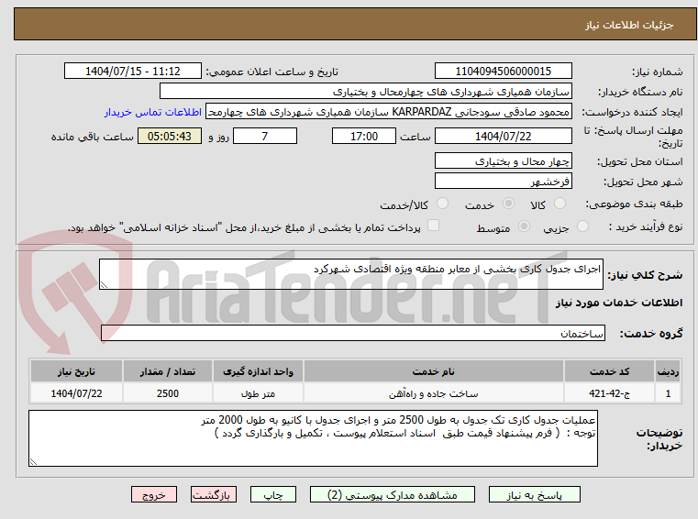Click the چاپ print button
Viewport: 698px width, 519px height.
pyautogui.click(x=273, y=494)
